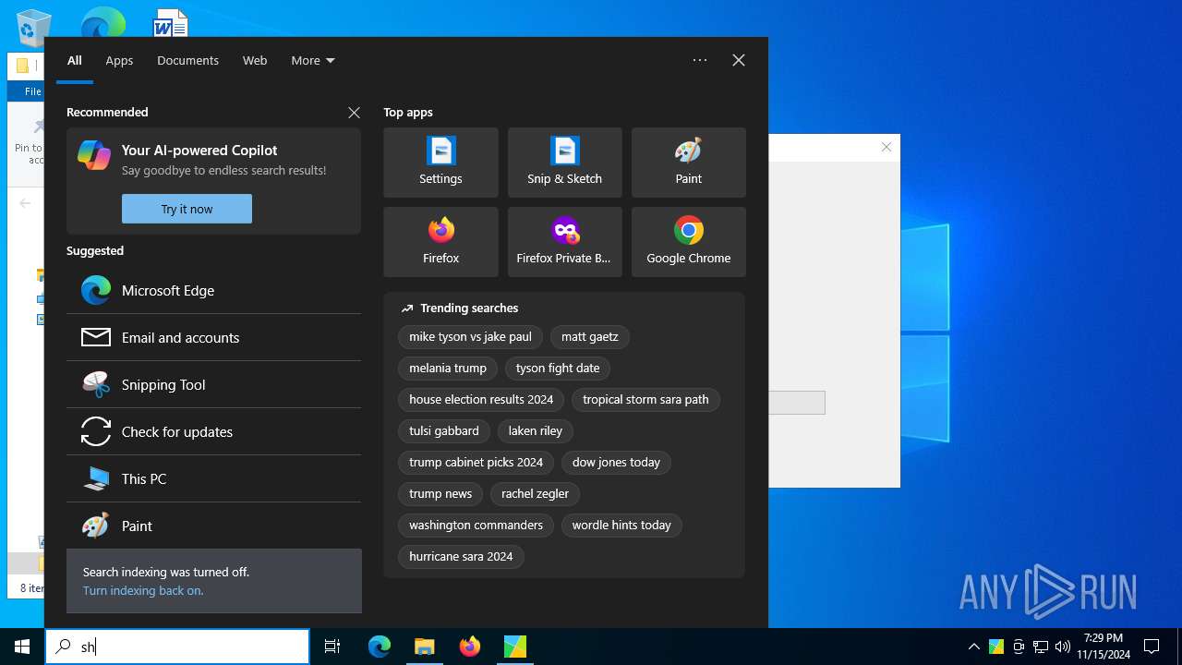The height and width of the screenshot is (665, 1182).
Task: Open Settings from Top apps
Action: point(440,163)
